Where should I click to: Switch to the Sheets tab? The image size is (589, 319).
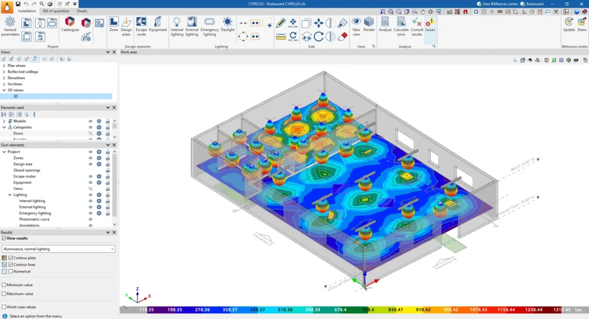click(x=82, y=11)
